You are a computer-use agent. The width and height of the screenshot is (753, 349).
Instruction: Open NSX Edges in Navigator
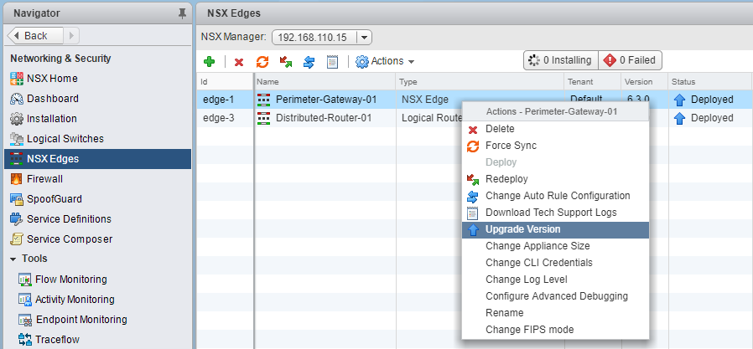click(x=97, y=159)
